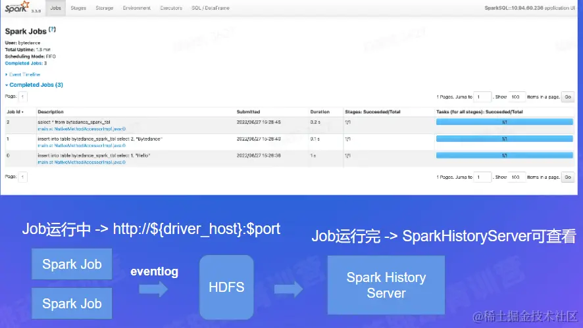Click the top 'Jump to' page input
The width and height of the screenshot is (583, 328).
tap(482, 97)
